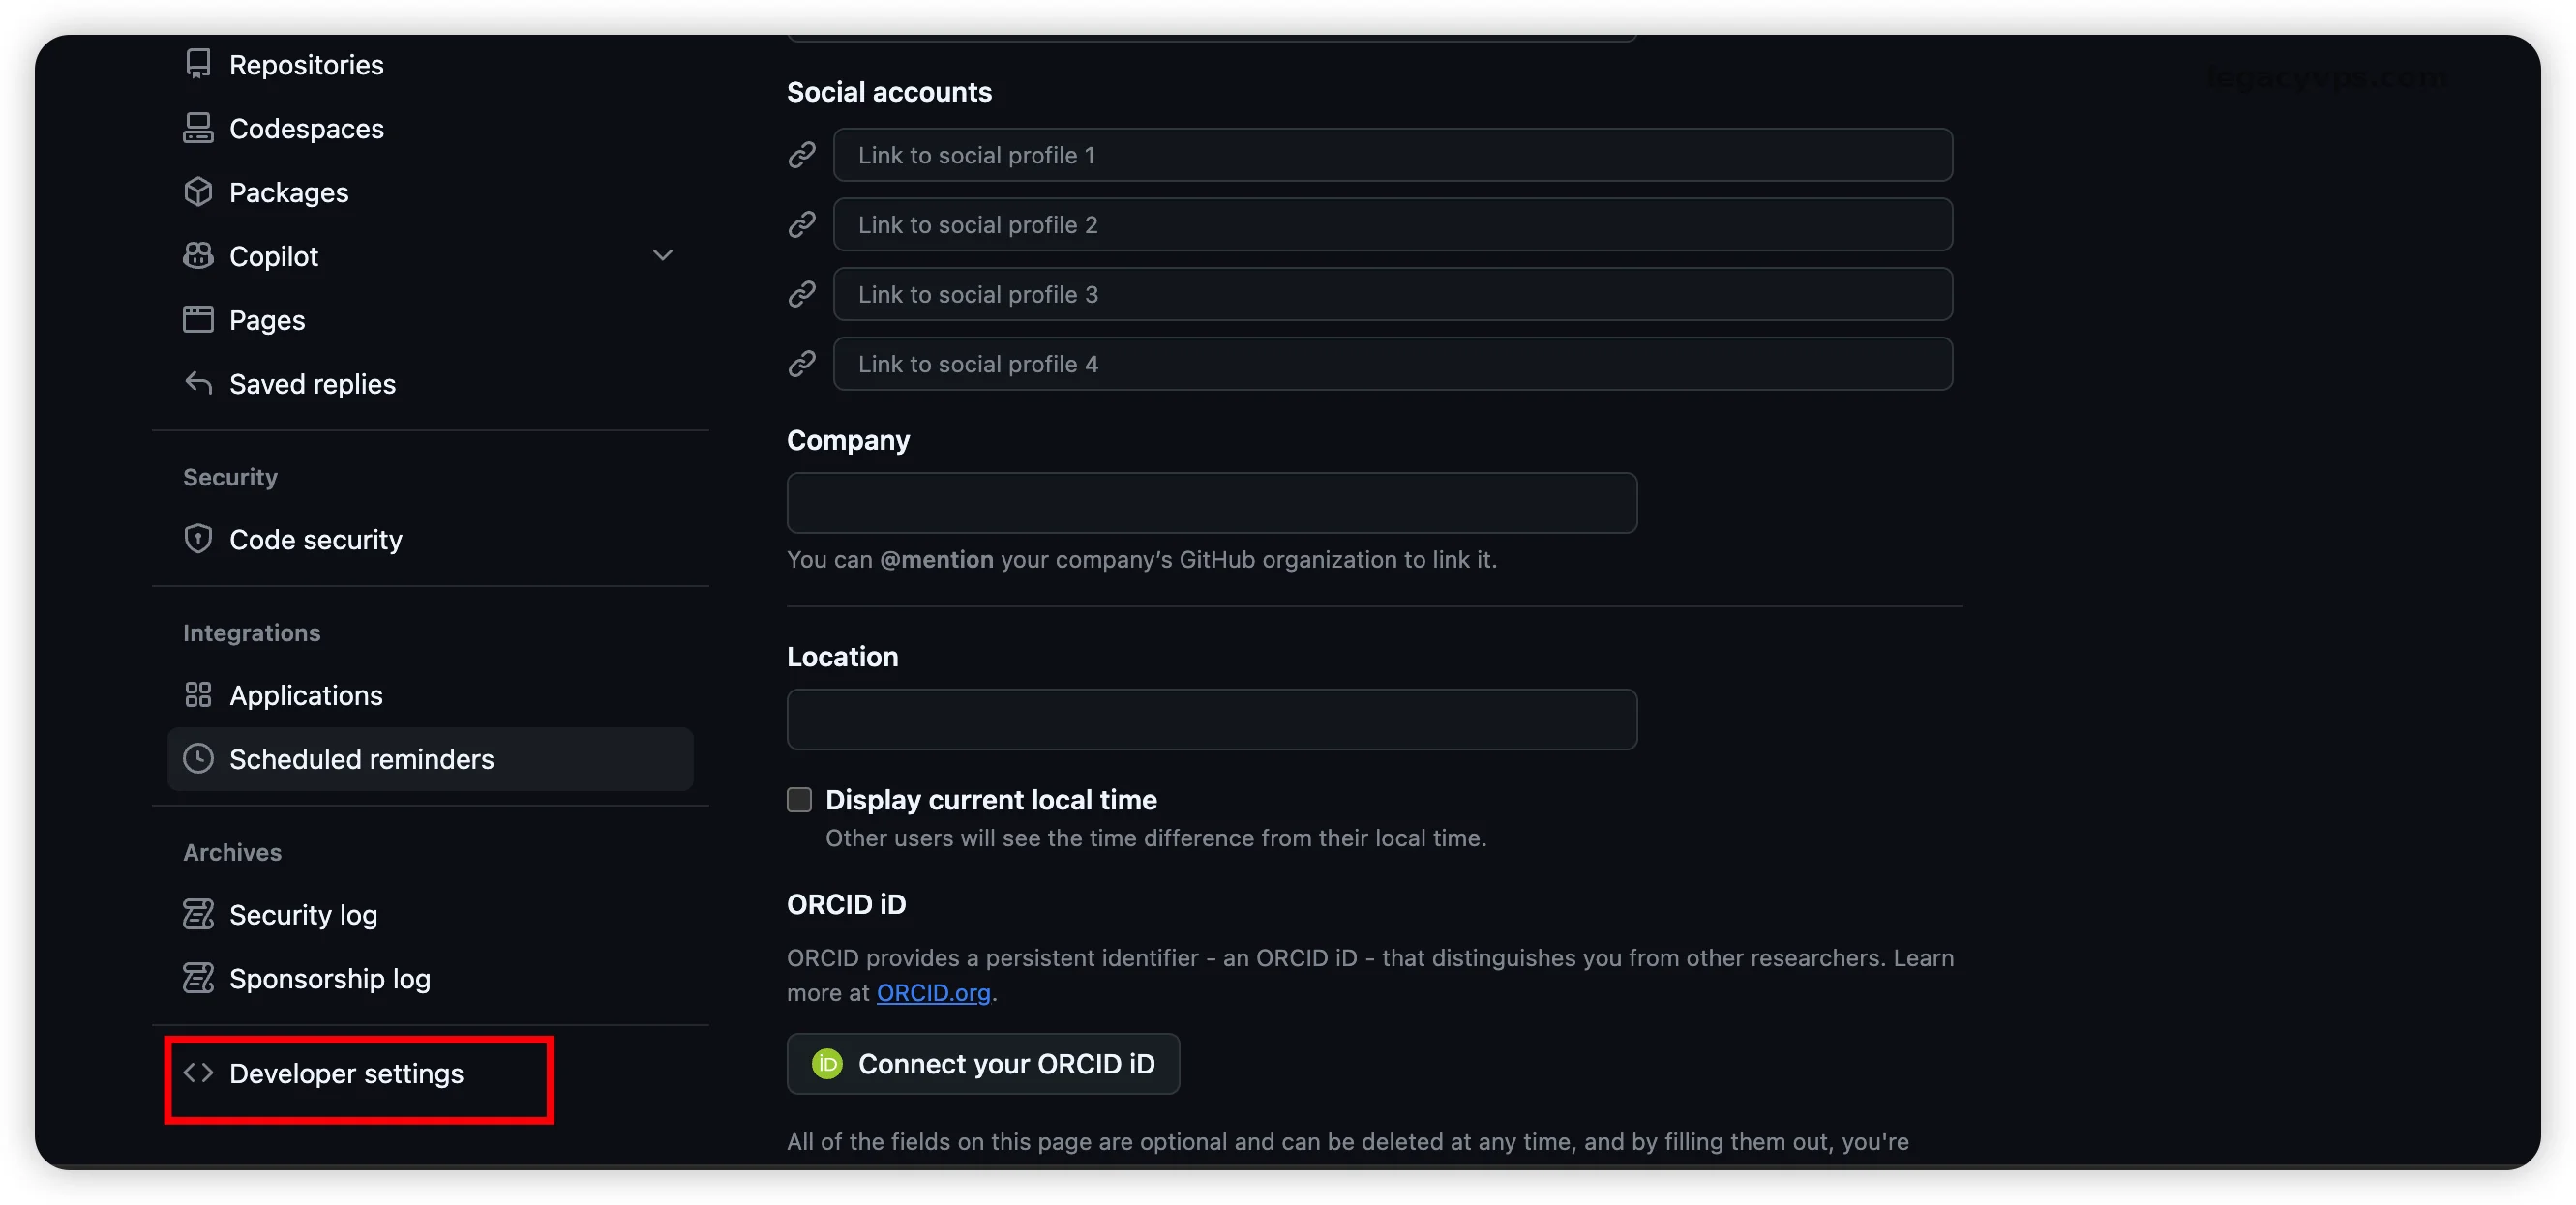This screenshot has height=1205, width=2576.
Task: Click the Social accounts heading
Action: [x=889, y=92]
